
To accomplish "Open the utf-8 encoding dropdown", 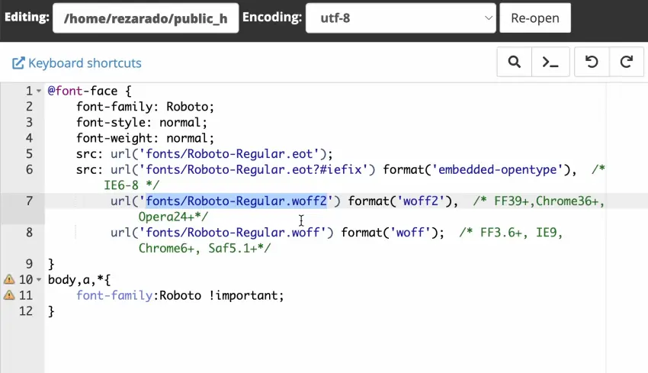I will pyautogui.click(x=400, y=18).
